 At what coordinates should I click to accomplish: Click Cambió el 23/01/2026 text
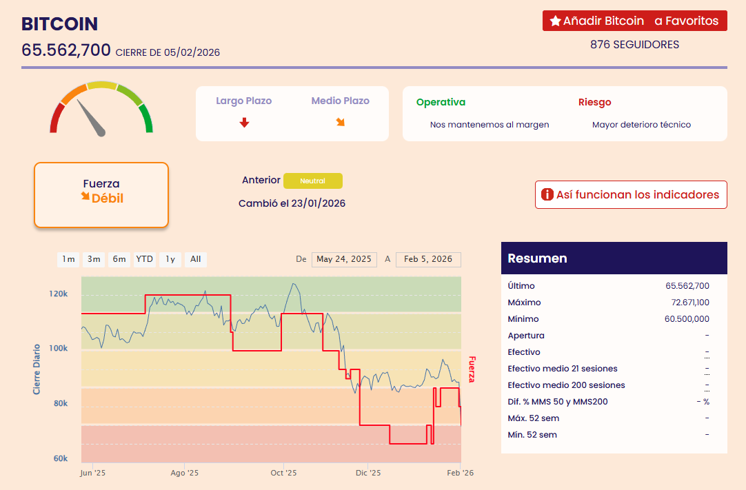(292, 203)
